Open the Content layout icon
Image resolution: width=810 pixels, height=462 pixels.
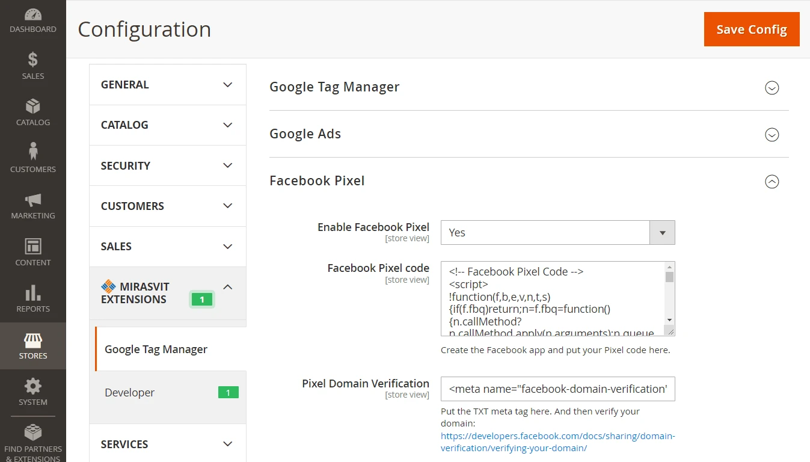33,247
